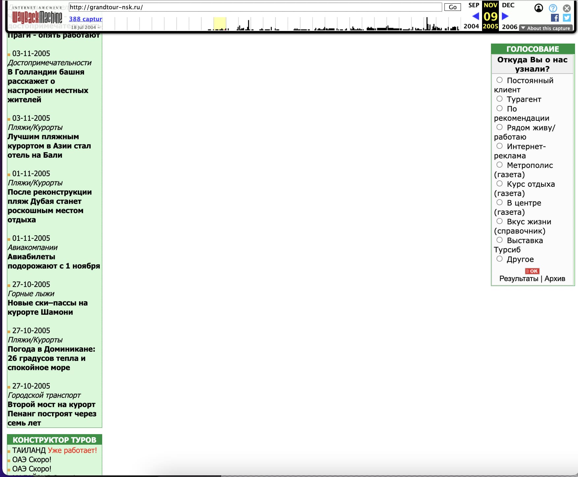Image resolution: width=578 pixels, height=477 pixels.
Task: Open the '388 captures' link
Action: point(86,19)
